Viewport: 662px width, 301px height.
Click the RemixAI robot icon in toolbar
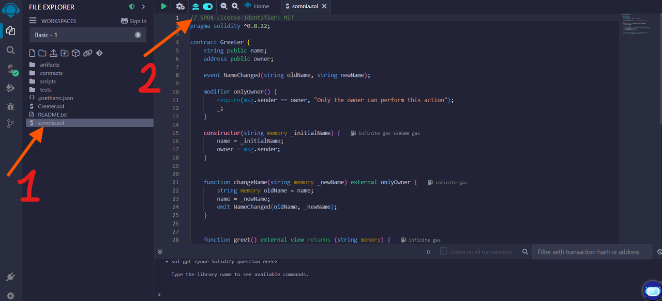pyautogui.click(x=195, y=6)
